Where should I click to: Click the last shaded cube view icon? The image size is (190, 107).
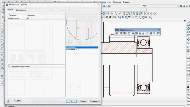coord(140,13)
